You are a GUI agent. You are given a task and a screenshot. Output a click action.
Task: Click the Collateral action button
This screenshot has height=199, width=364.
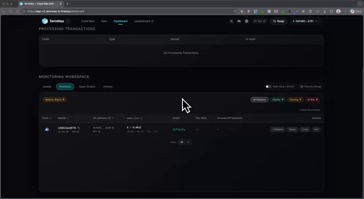coord(278,129)
